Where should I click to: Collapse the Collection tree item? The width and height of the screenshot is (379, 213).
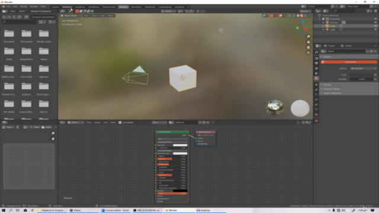click(x=320, y=19)
